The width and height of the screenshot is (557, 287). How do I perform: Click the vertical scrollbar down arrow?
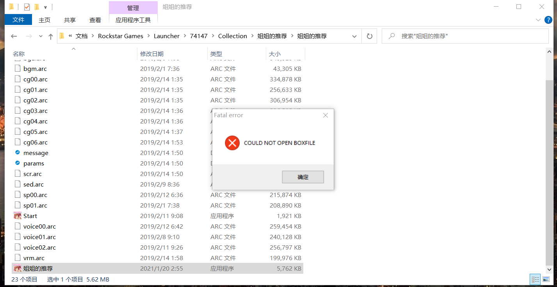coord(550,269)
